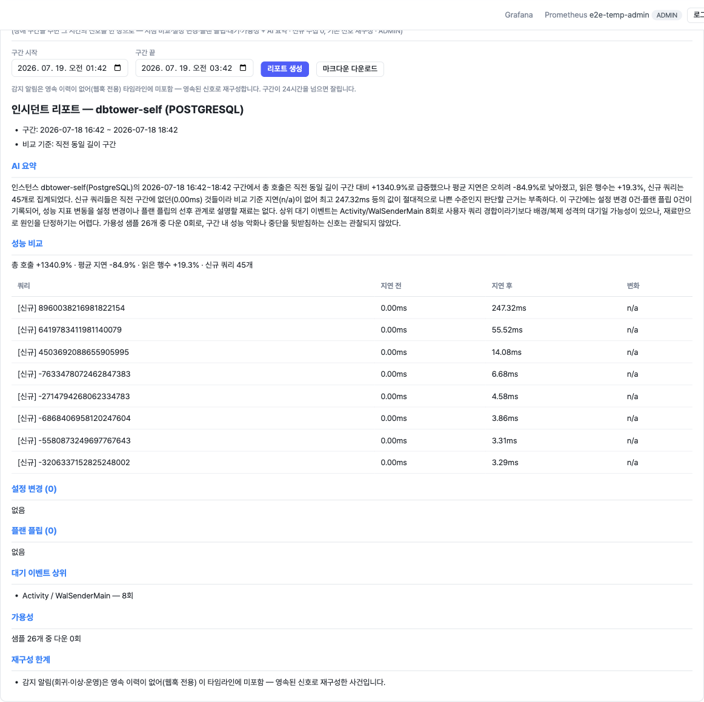
Task: Click the 55.52ms latency value
Action: pyautogui.click(x=507, y=330)
